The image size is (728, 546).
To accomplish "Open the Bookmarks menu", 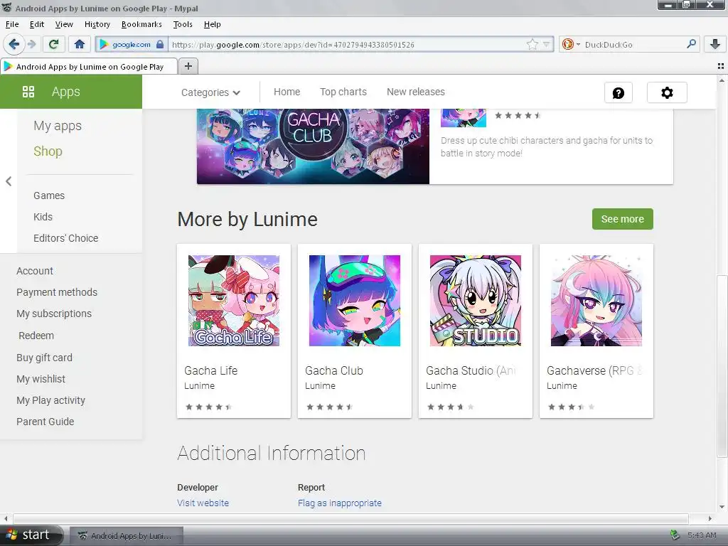I will tap(141, 24).
